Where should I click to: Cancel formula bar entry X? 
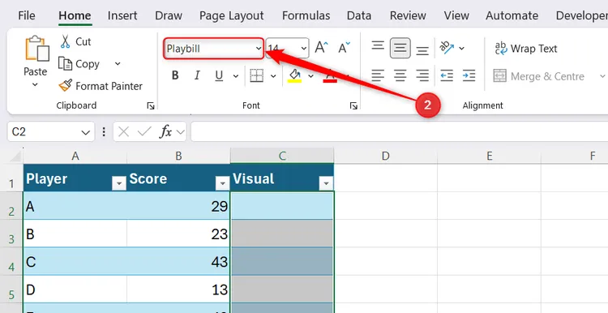pyautogui.click(x=123, y=132)
